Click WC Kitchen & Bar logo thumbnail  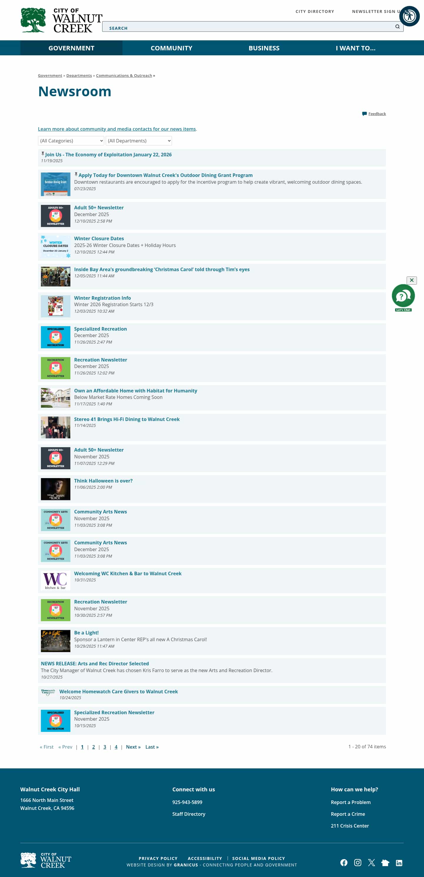(x=56, y=581)
